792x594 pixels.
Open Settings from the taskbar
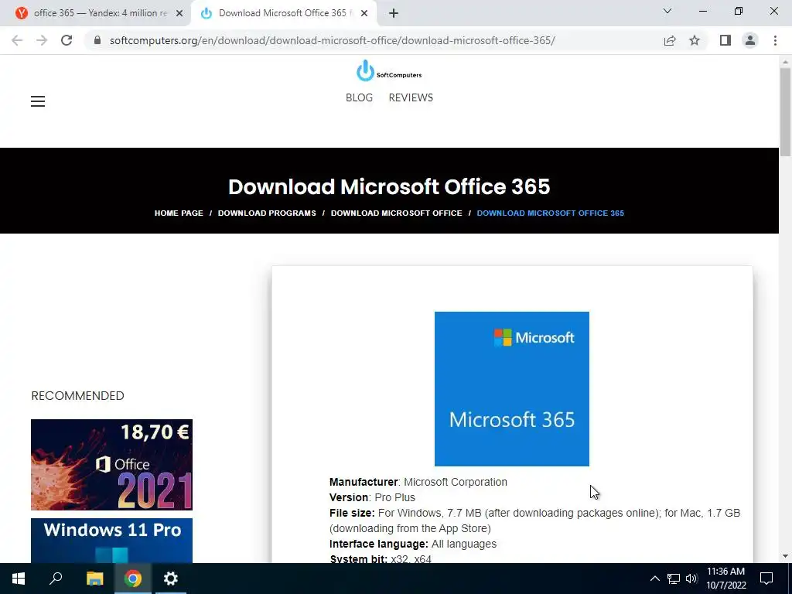point(171,579)
